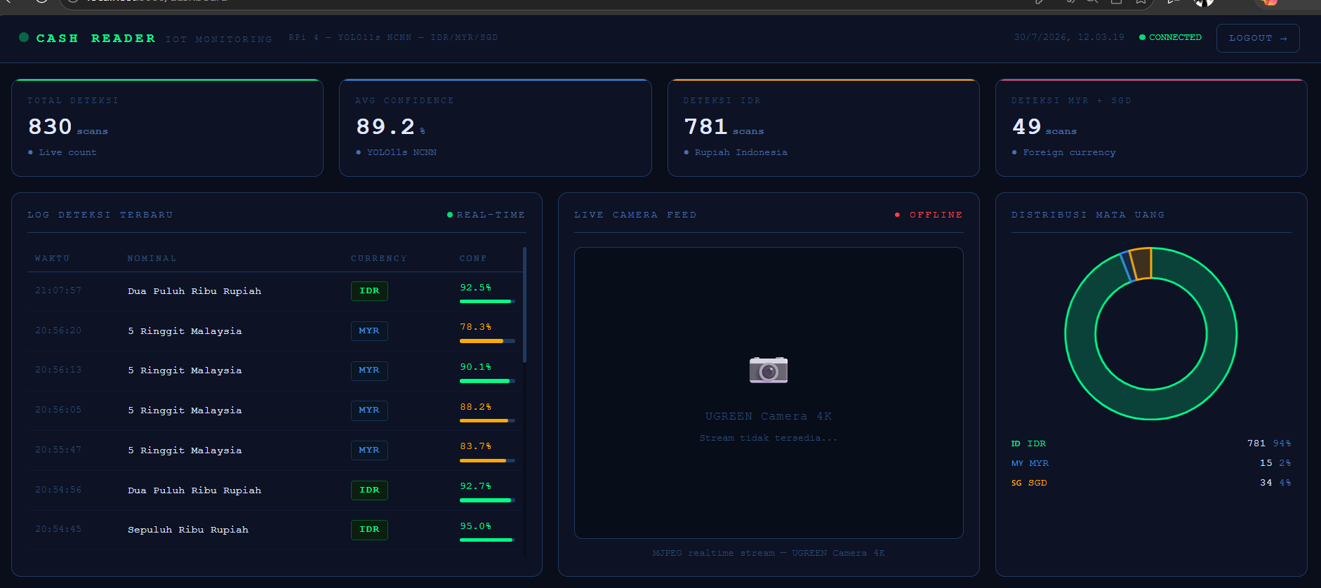Click the SGD count 34 value
This screenshot has width=1321, height=588.
(x=1266, y=483)
